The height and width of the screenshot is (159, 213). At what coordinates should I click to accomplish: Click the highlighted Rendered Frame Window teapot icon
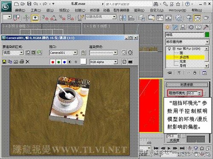point(198,18)
